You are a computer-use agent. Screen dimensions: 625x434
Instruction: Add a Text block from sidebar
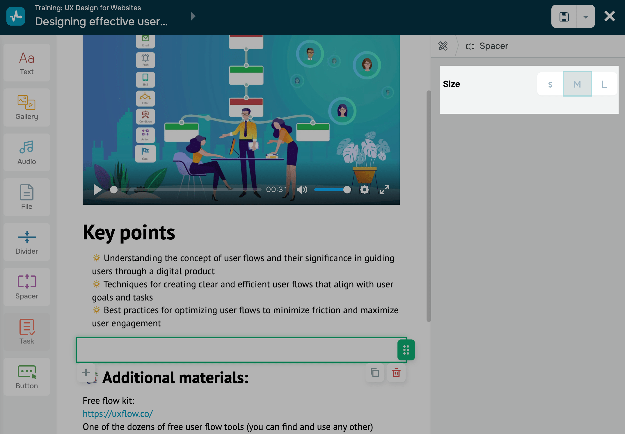27,63
